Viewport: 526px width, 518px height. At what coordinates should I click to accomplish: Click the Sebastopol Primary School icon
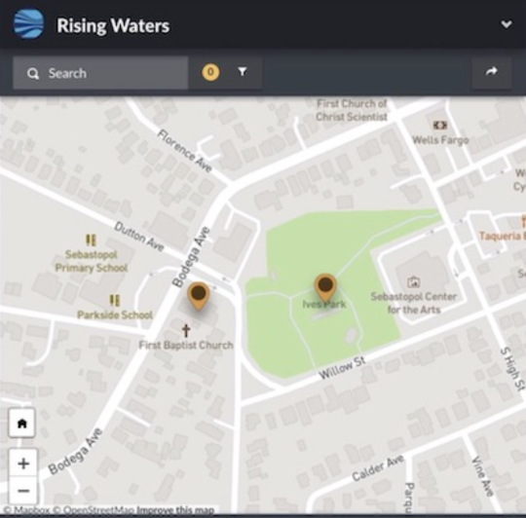[x=91, y=240]
